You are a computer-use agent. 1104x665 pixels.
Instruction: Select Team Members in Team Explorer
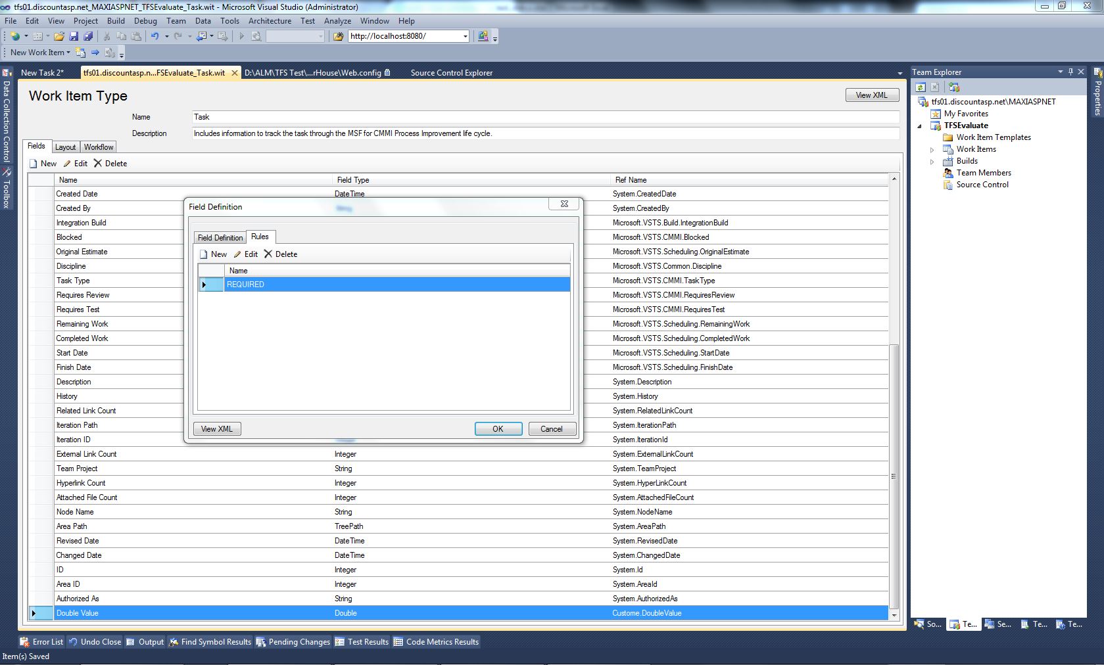tap(984, 173)
